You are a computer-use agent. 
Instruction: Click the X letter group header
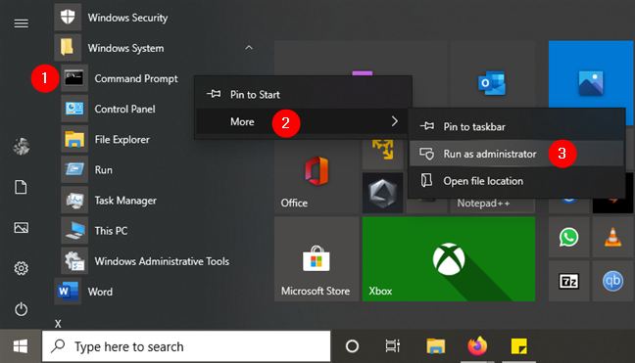coord(58,324)
